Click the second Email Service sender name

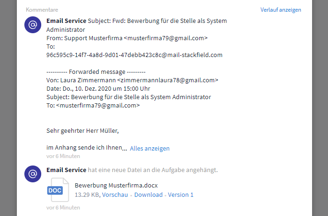[x=67, y=170]
